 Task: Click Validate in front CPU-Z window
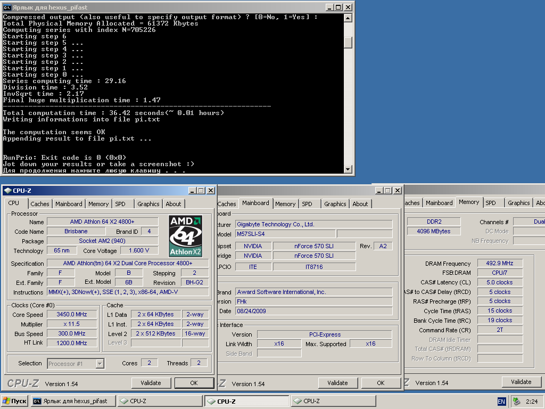151,383
